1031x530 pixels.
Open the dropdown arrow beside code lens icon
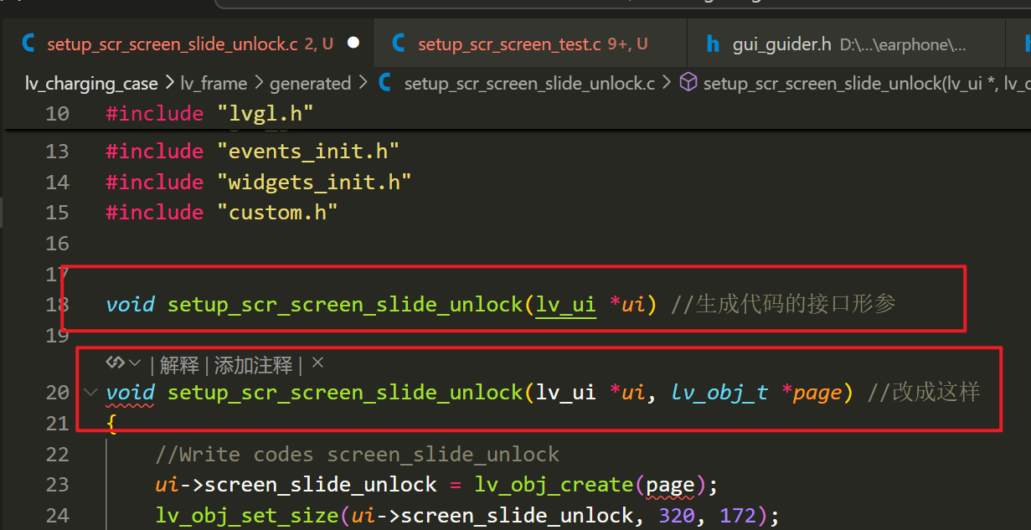click(134, 363)
